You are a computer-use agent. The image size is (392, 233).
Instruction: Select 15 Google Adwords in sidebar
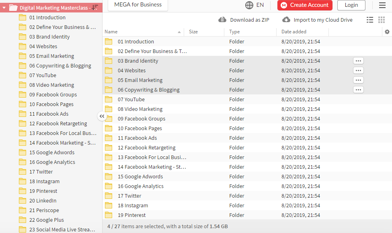pos(51,152)
